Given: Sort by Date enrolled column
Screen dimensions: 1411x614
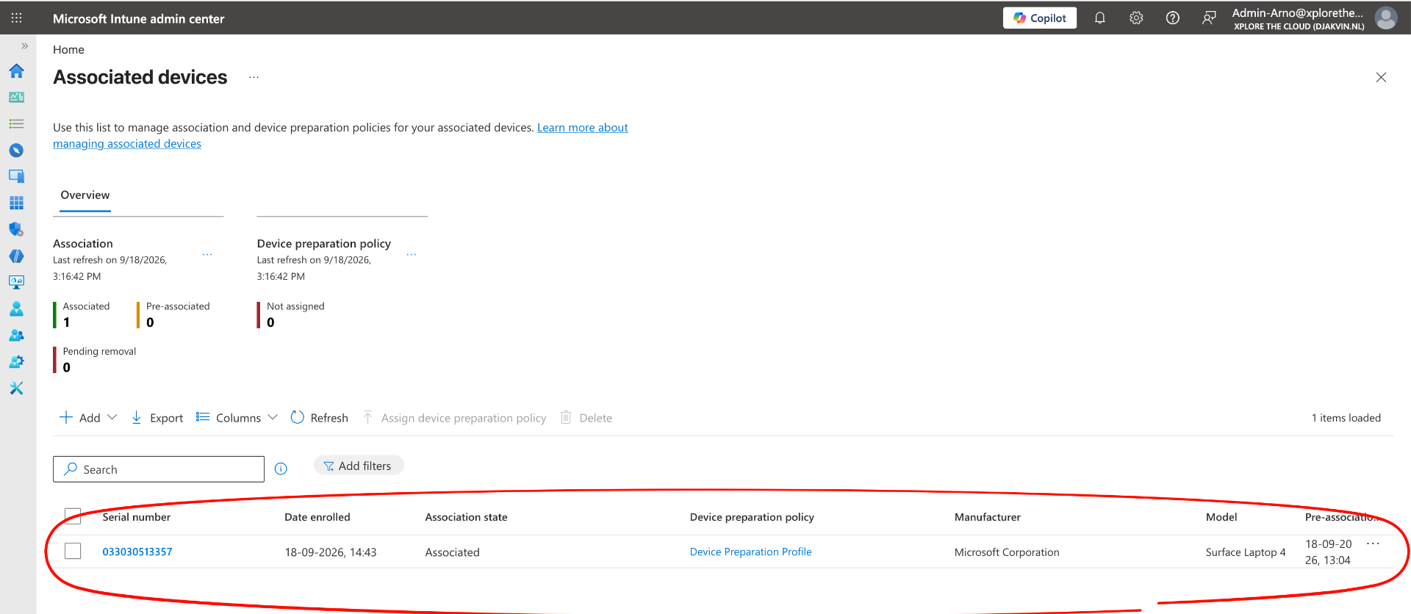Looking at the screenshot, I should click(317, 517).
